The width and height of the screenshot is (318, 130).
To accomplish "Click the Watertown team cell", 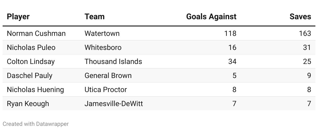I will [102, 34].
